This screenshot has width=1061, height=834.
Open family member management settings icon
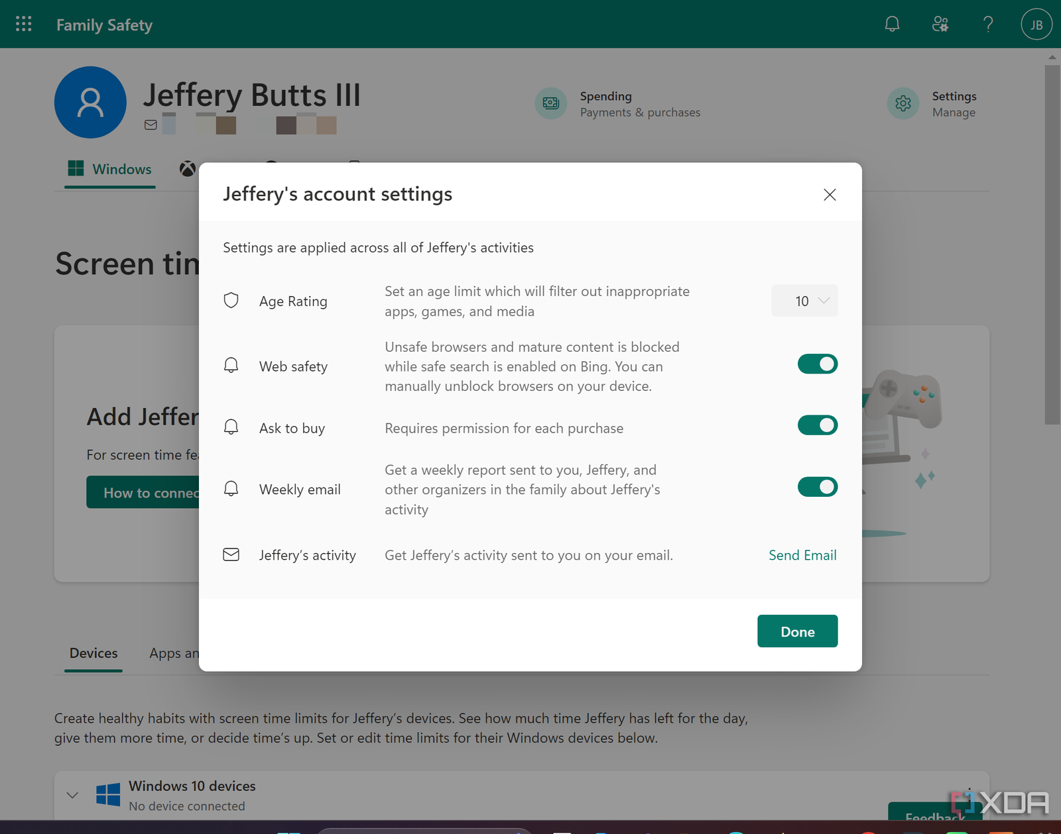(940, 24)
